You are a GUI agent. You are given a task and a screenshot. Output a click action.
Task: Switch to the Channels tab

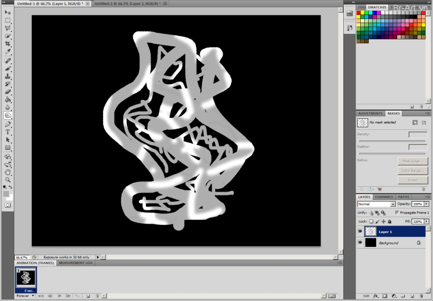point(384,197)
